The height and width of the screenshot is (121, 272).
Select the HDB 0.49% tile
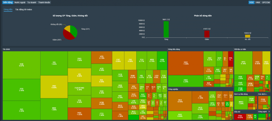120,86
